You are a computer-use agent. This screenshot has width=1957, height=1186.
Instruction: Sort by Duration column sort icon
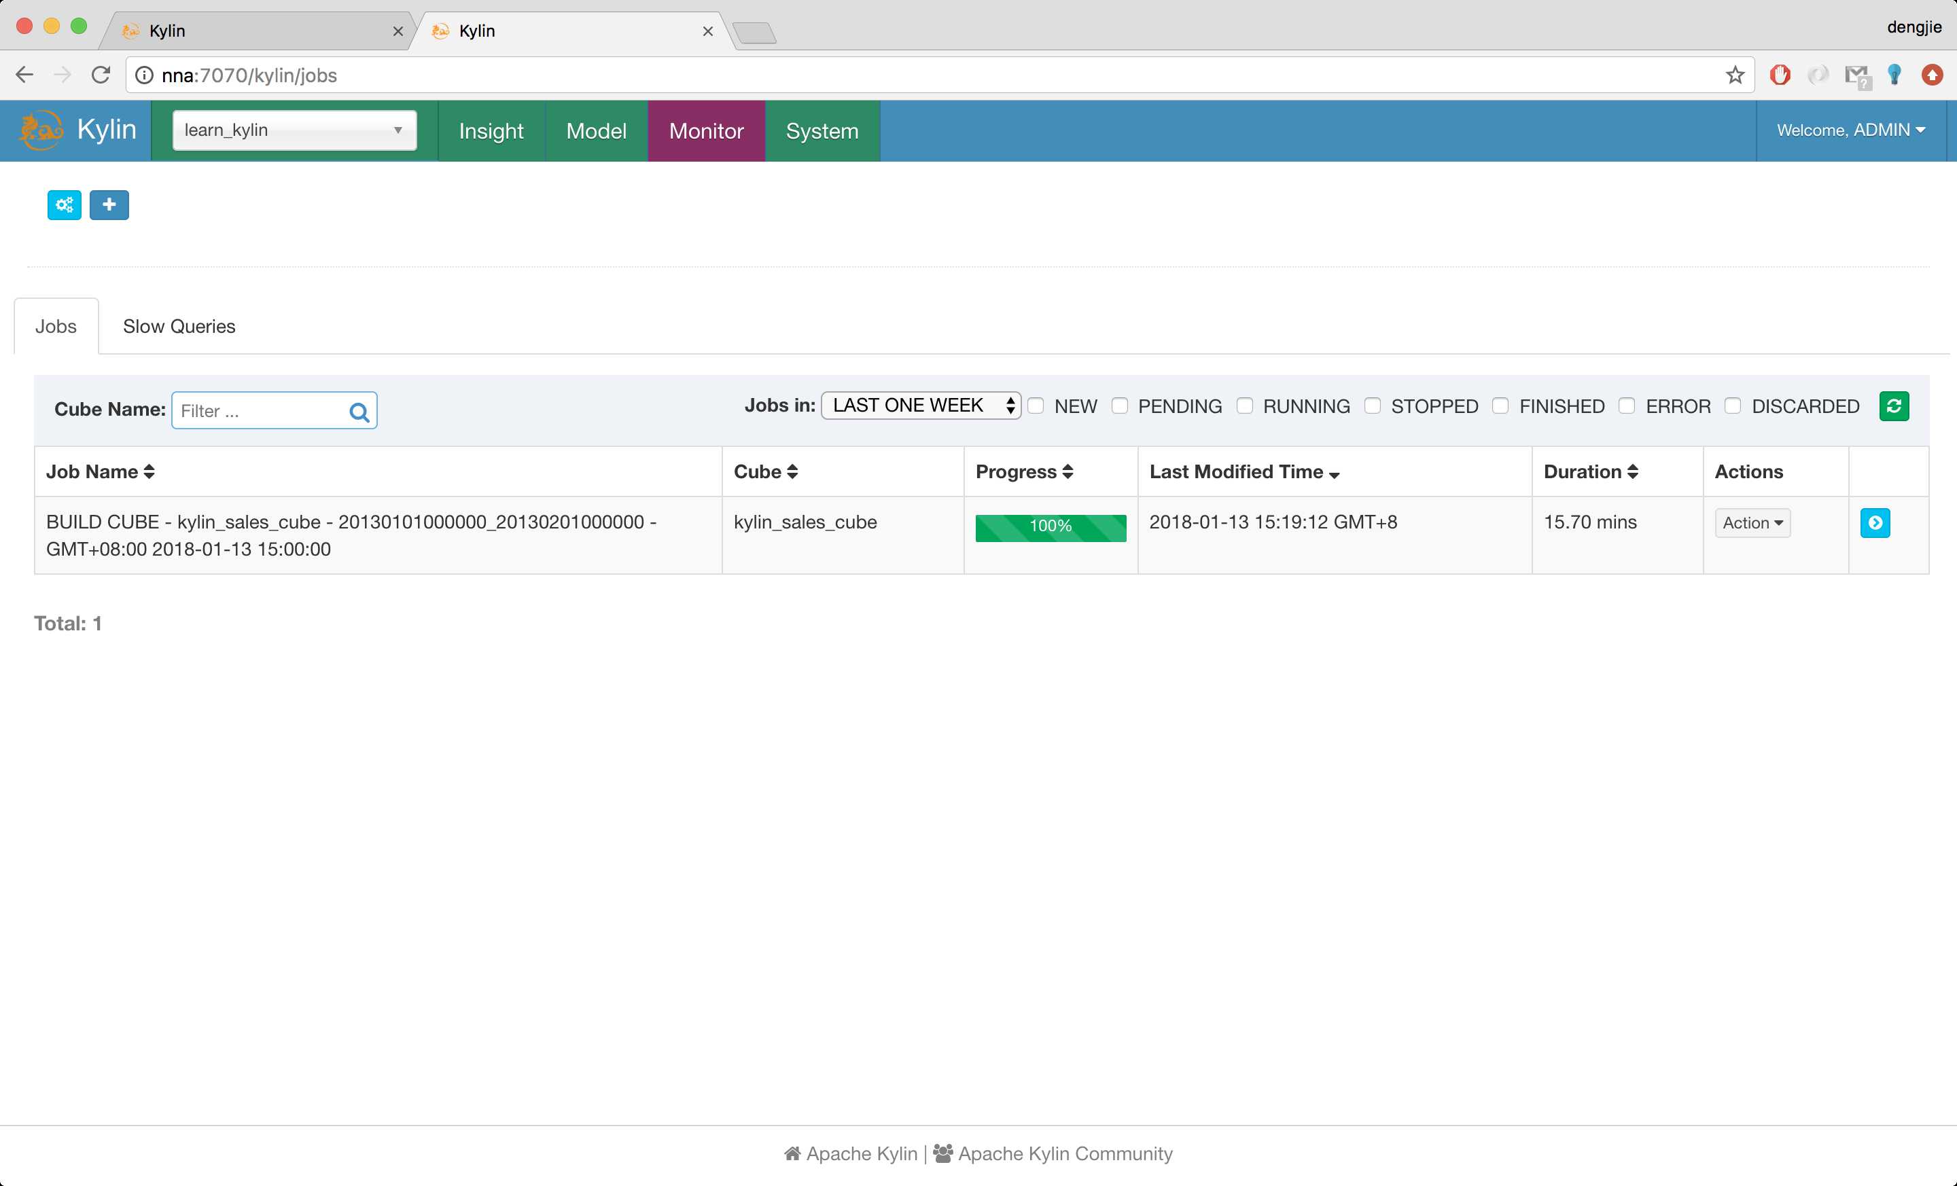coord(1632,471)
